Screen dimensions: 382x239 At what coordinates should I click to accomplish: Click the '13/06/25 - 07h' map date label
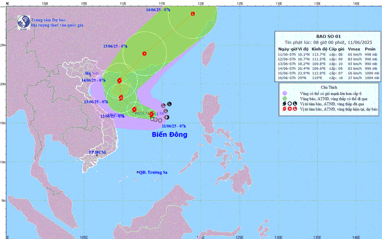pyautogui.click(x=96, y=102)
